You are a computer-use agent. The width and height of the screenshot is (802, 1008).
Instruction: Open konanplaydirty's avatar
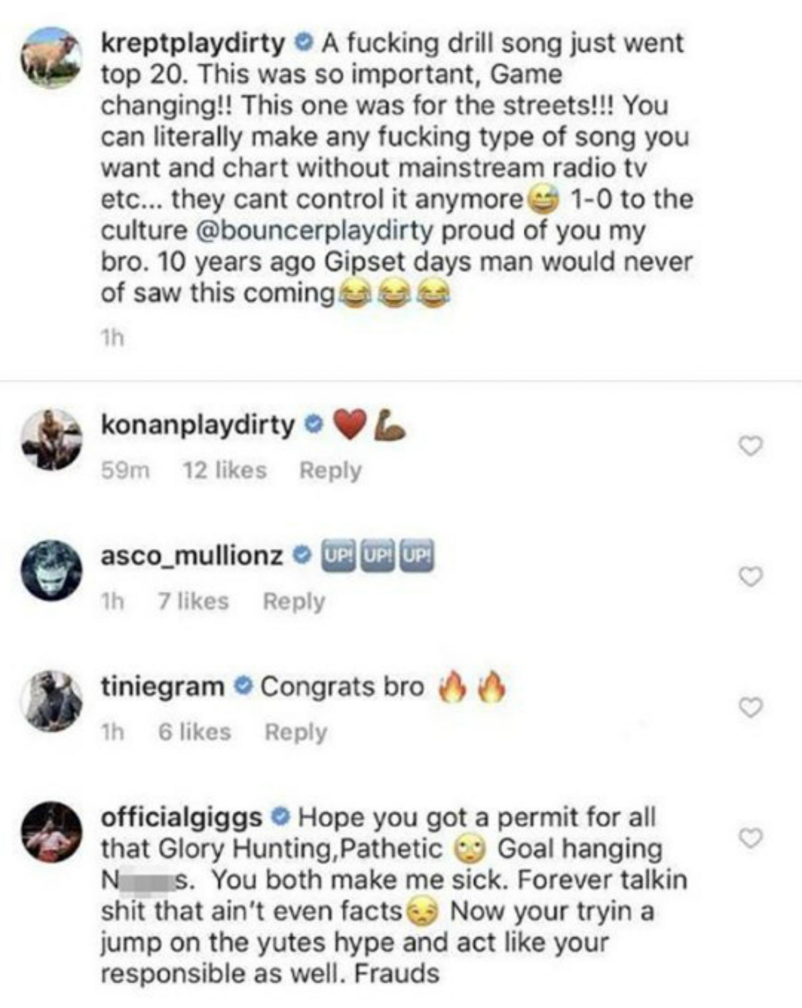click(x=51, y=439)
